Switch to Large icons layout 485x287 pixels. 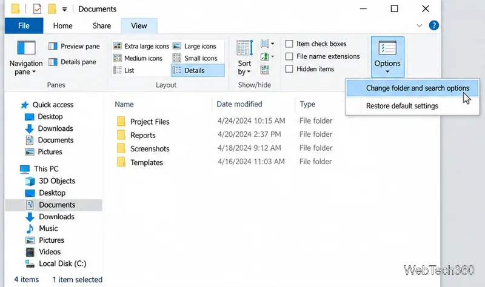(194, 47)
